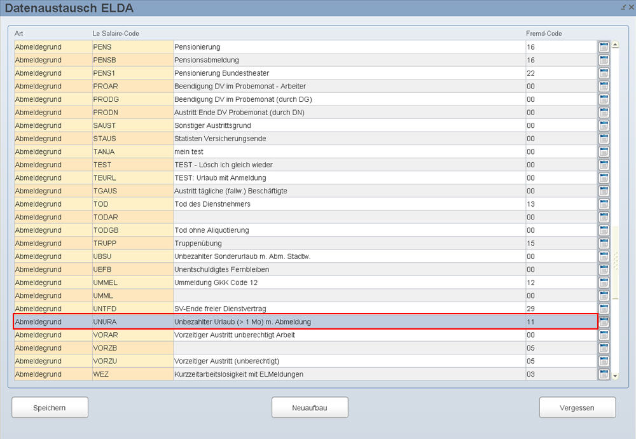Open the row icon for UNURA

tap(604, 322)
